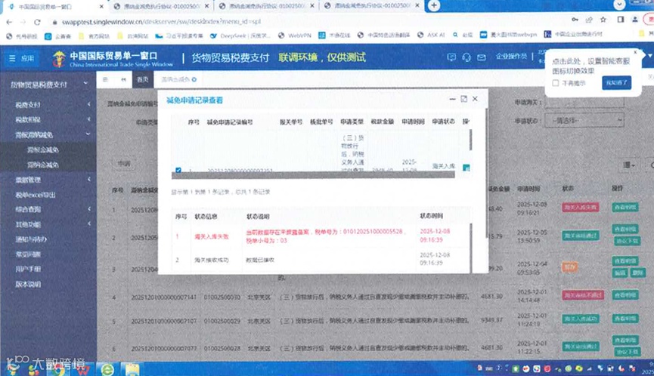Switch to the 滞纳金减免 page tab
The width and height of the screenshot is (654, 376).
(x=178, y=79)
